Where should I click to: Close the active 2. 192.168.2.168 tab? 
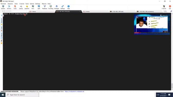pos(80,11)
